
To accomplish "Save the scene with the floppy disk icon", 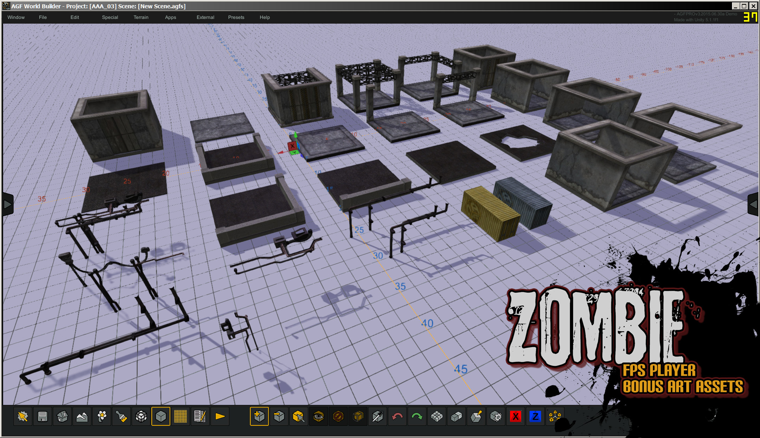I will (x=42, y=416).
